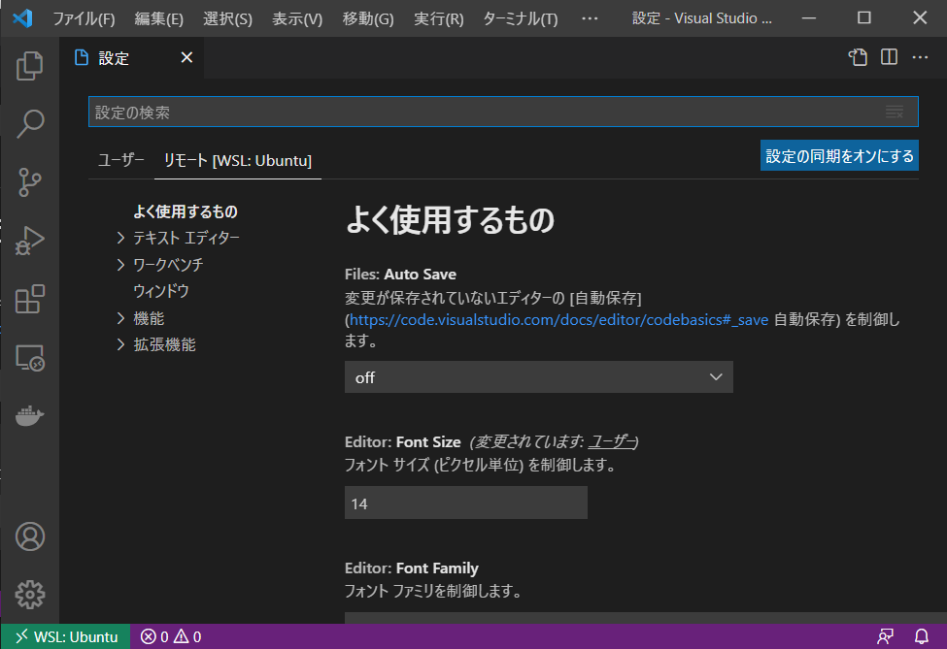Open the ターミナル(T) menu

[x=521, y=18]
